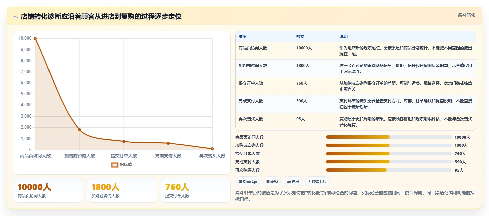
Task: Click progress value 95人 on the right
Action: click(x=459, y=170)
